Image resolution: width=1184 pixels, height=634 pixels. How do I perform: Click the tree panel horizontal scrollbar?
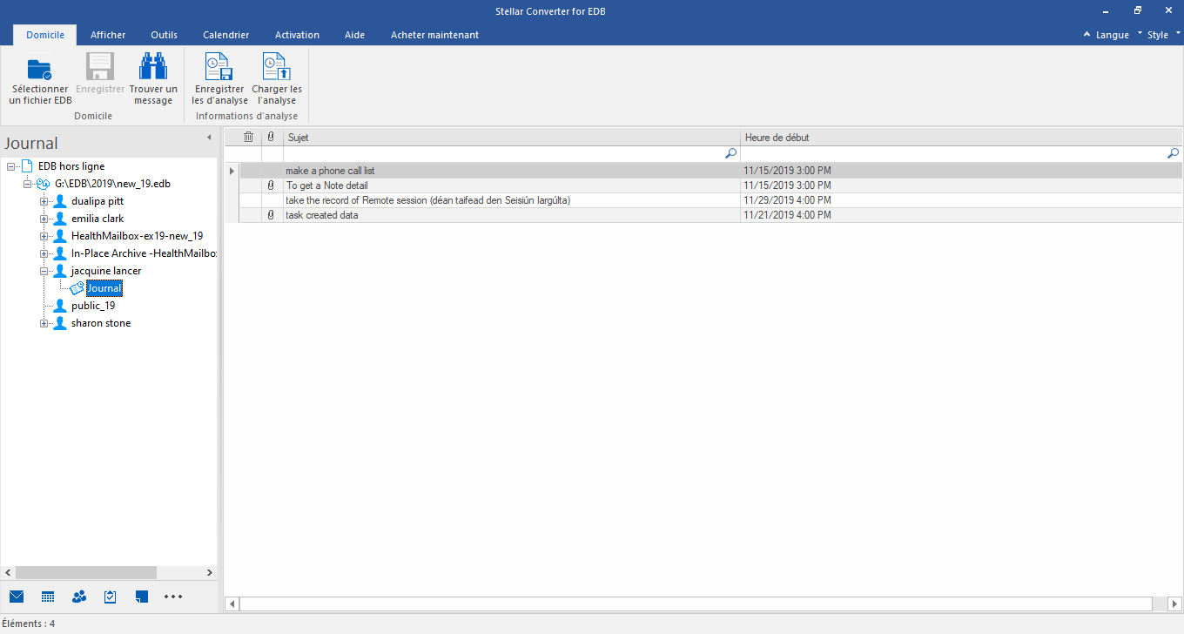point(85,572)
